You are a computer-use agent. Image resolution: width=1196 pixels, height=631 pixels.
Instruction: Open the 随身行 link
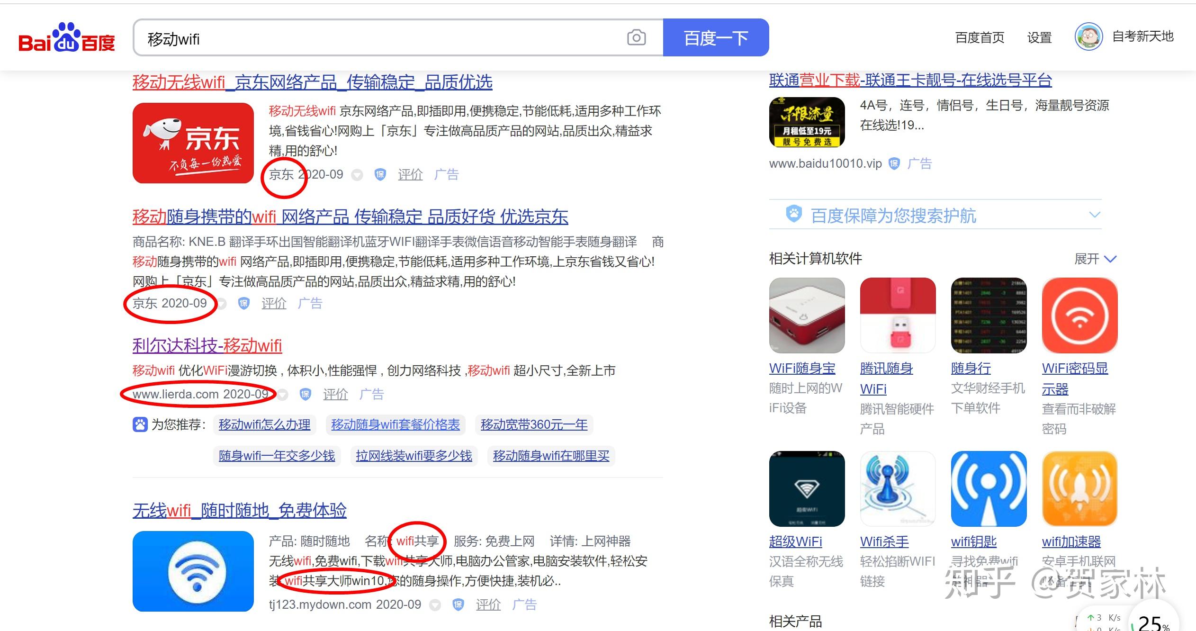pyautogui.click(x=971, y=368)
